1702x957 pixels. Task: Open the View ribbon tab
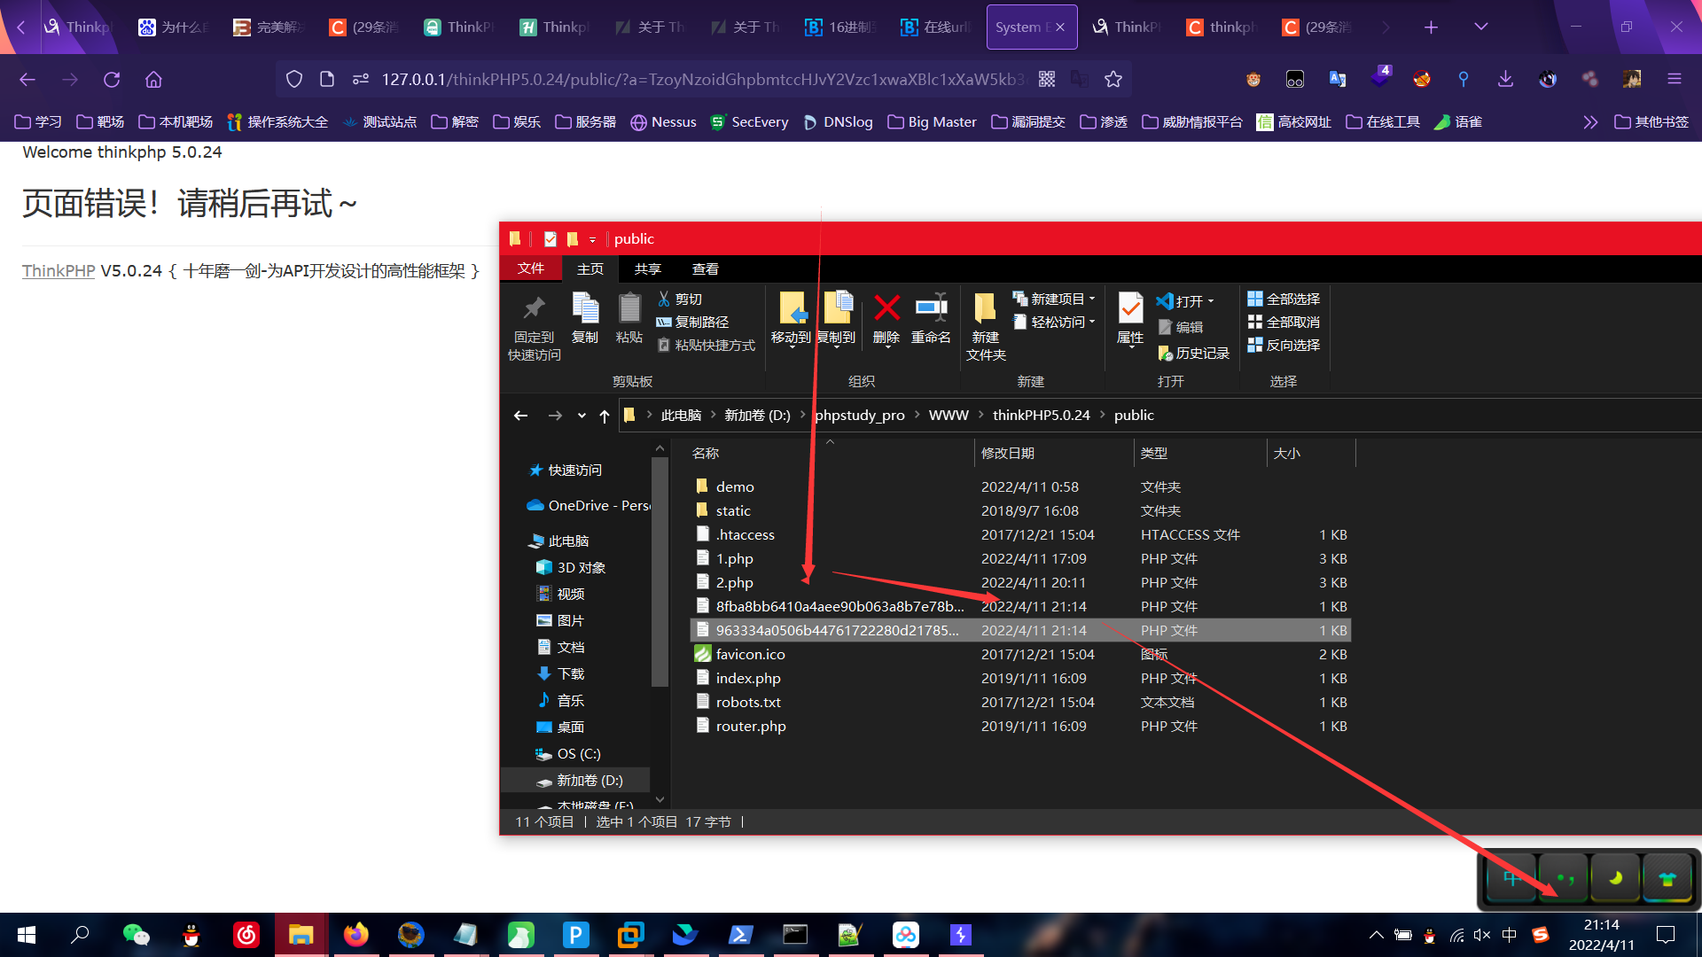pos(705,269)
